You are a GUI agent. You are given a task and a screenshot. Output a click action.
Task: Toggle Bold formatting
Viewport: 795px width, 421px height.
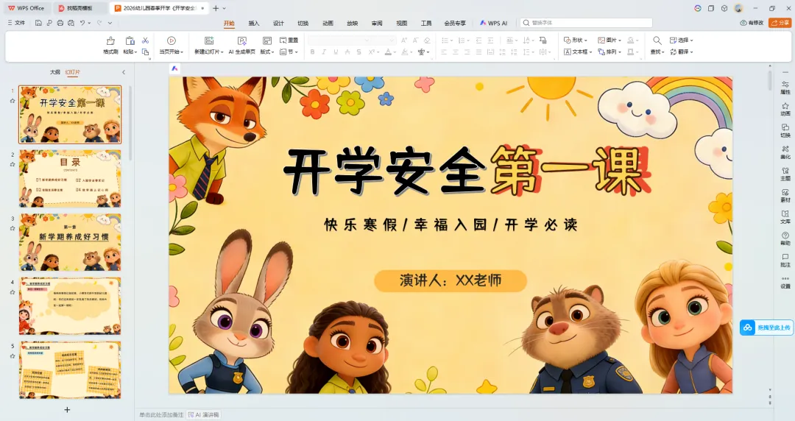(x=312, y=52)
